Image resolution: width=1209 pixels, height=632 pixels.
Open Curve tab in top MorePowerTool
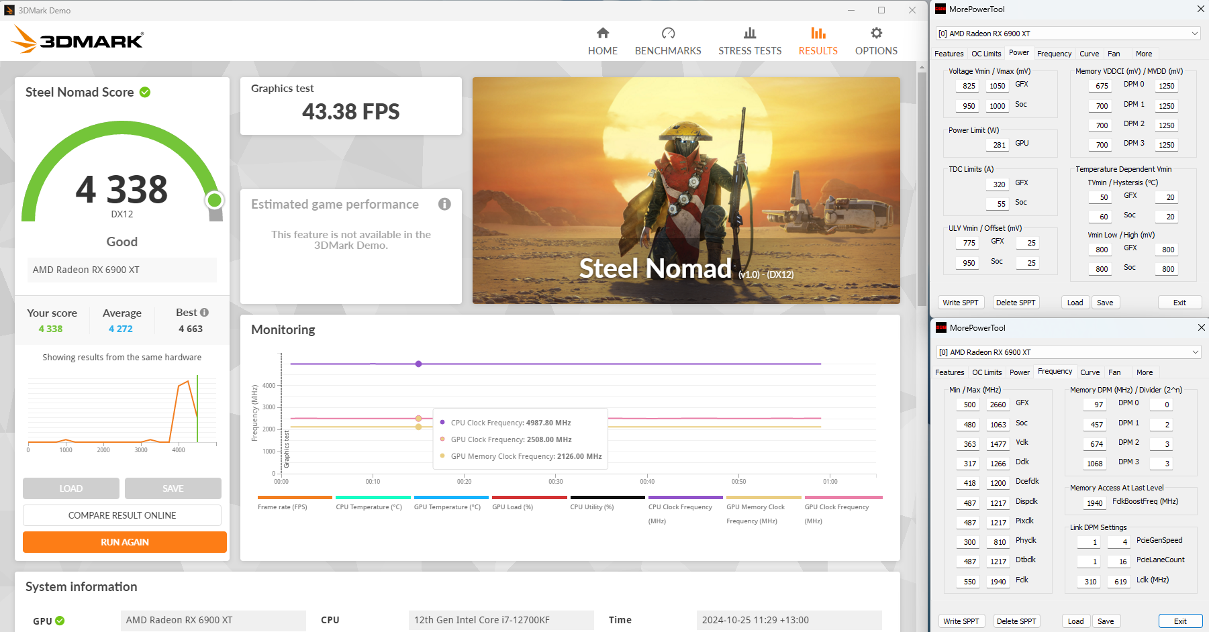(1089, 54)
